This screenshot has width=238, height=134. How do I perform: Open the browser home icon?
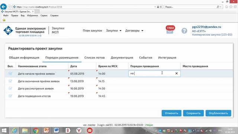[226, 7]
